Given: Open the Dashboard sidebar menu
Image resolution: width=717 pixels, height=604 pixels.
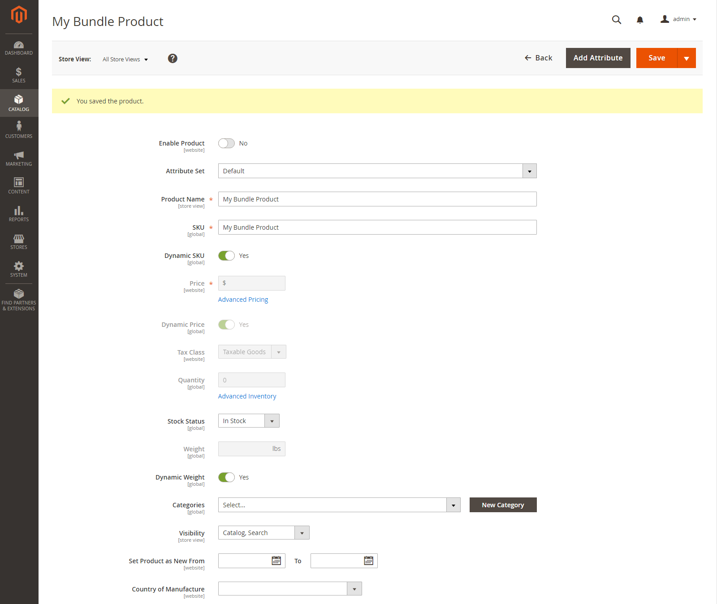Looking at the screenshot, I should pyautogui.click(x=19, y=48).
